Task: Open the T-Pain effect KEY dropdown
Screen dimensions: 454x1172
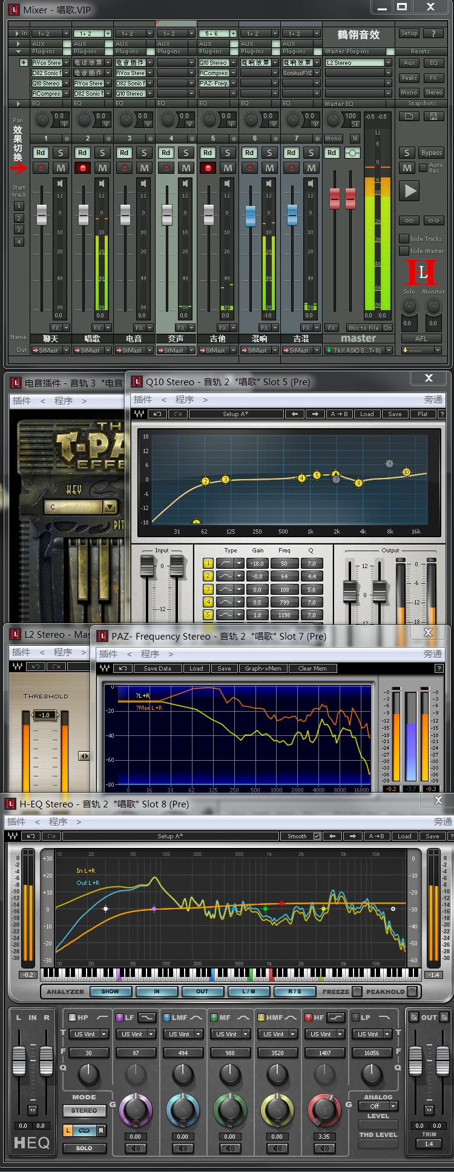Action: 110,507
